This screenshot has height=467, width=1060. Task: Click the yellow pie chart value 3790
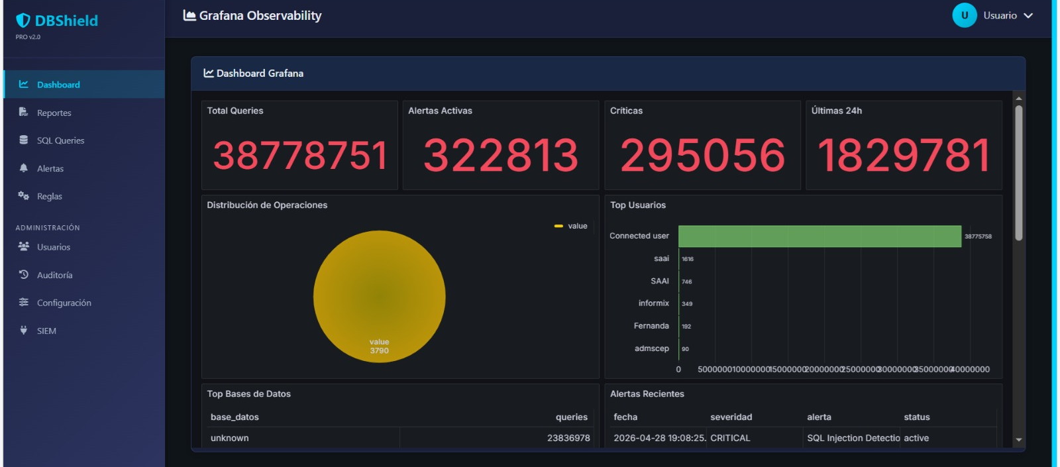pyautogui.click(x=379, y=296)
